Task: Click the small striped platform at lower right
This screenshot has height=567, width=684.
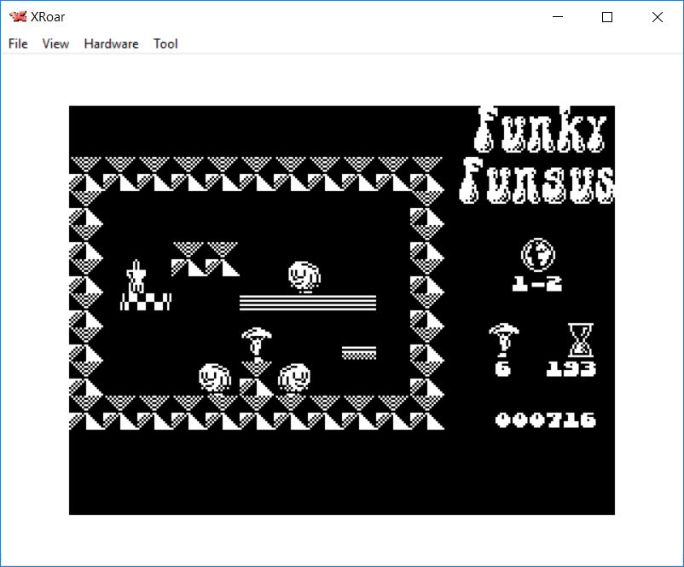Action: 358,352
